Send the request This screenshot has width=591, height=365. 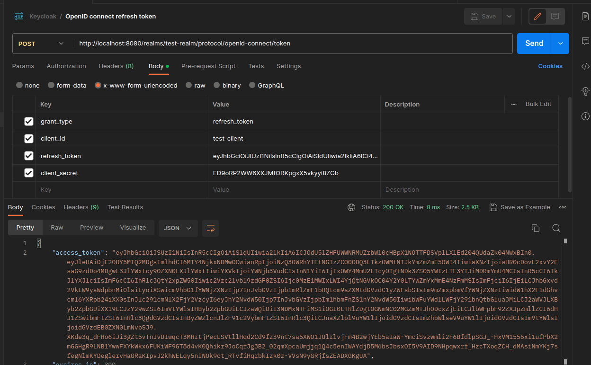click(x=535, y=44)
